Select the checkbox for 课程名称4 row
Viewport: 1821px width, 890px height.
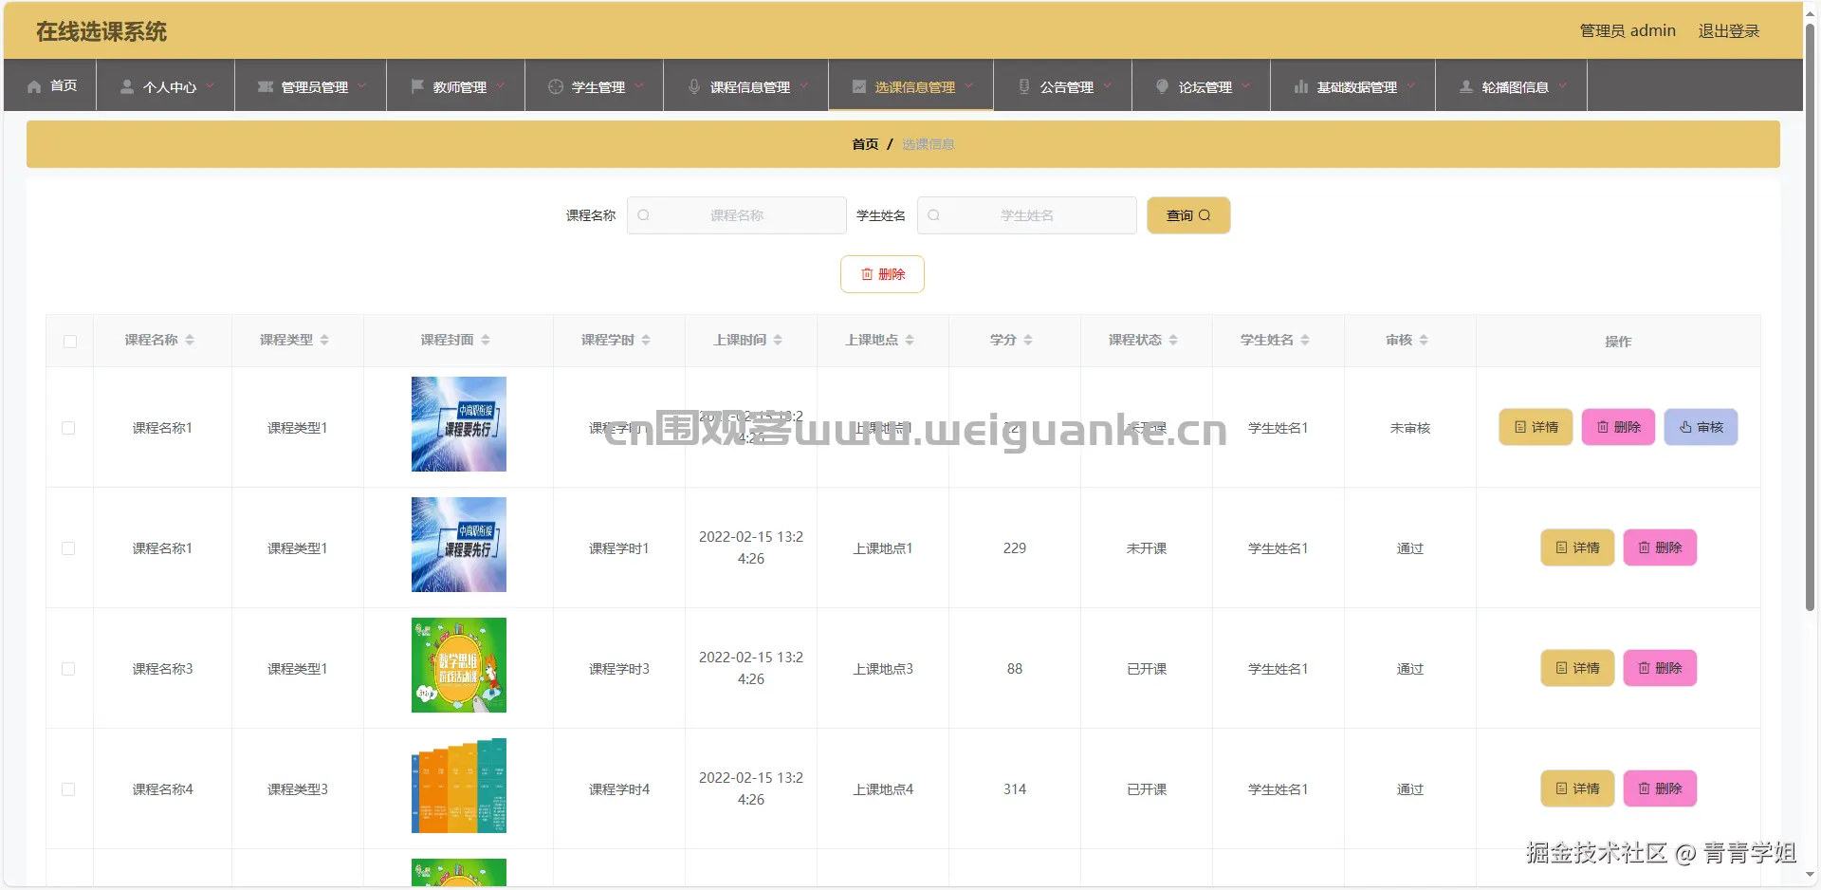coord(68,789)
